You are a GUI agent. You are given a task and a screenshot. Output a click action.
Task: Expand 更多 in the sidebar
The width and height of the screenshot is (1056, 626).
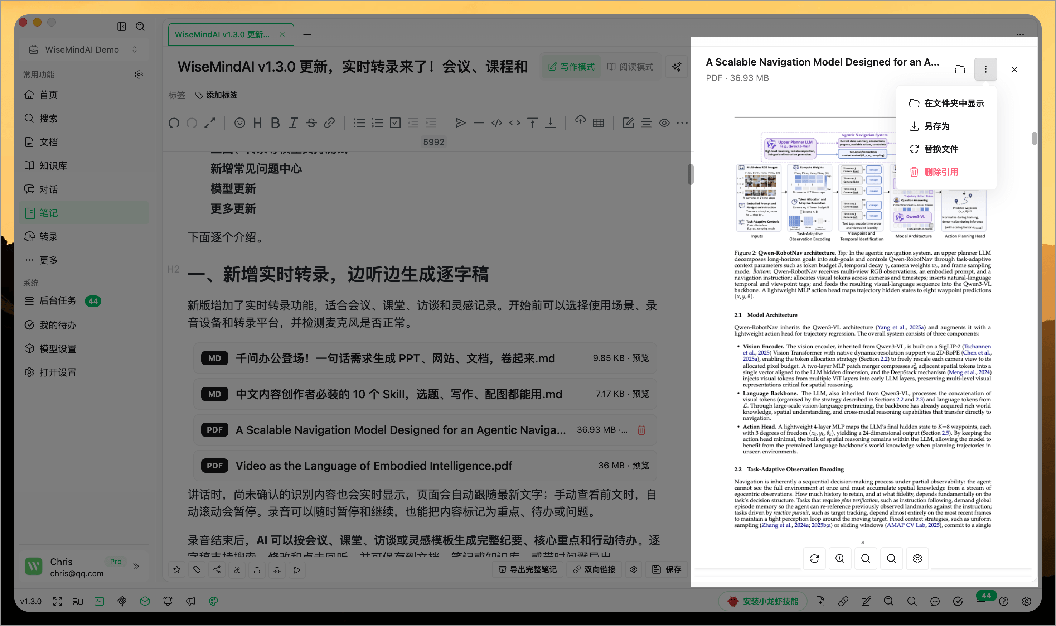point(83,260)
